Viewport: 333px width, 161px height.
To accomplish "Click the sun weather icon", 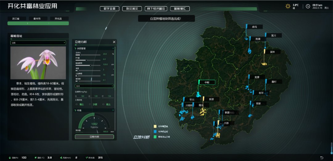I will 288,6.
